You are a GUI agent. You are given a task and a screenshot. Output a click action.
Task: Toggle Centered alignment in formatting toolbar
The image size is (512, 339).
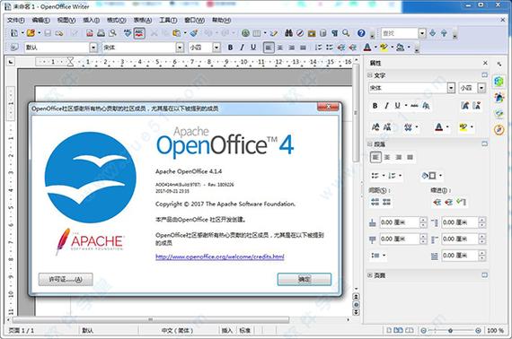[x=280, y=48]
